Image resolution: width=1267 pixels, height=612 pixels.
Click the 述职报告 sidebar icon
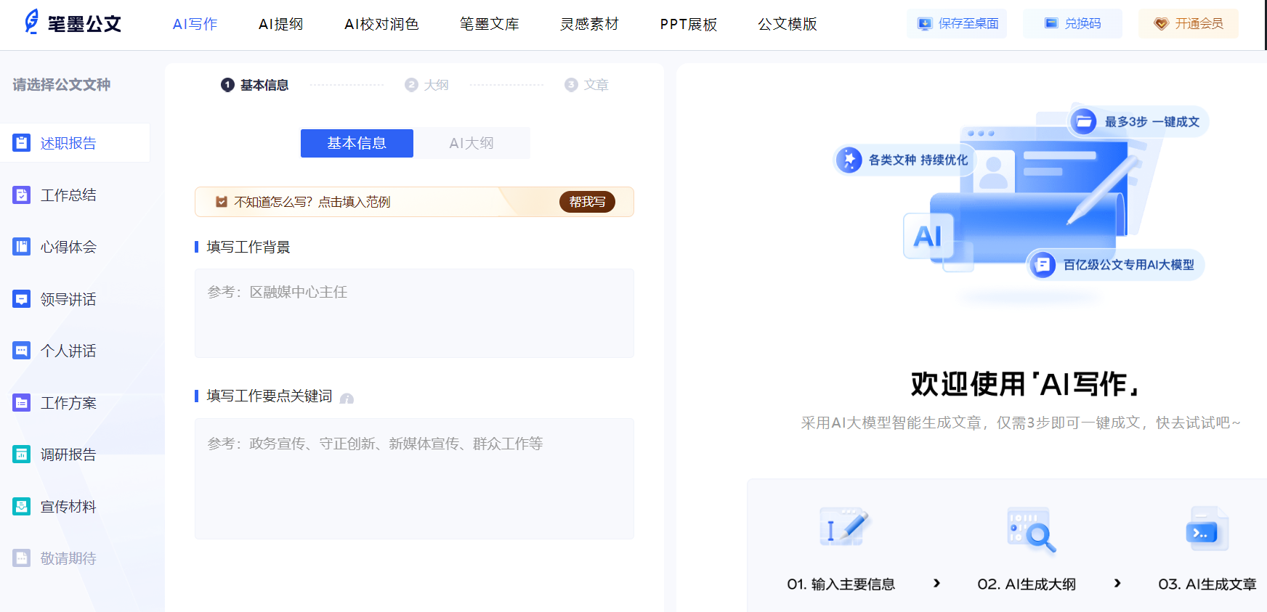[x=22, y=143]
